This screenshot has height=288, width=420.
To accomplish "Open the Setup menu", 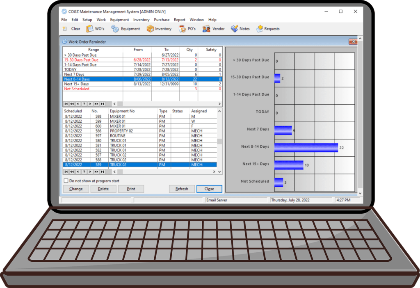I will click(87, 19).
